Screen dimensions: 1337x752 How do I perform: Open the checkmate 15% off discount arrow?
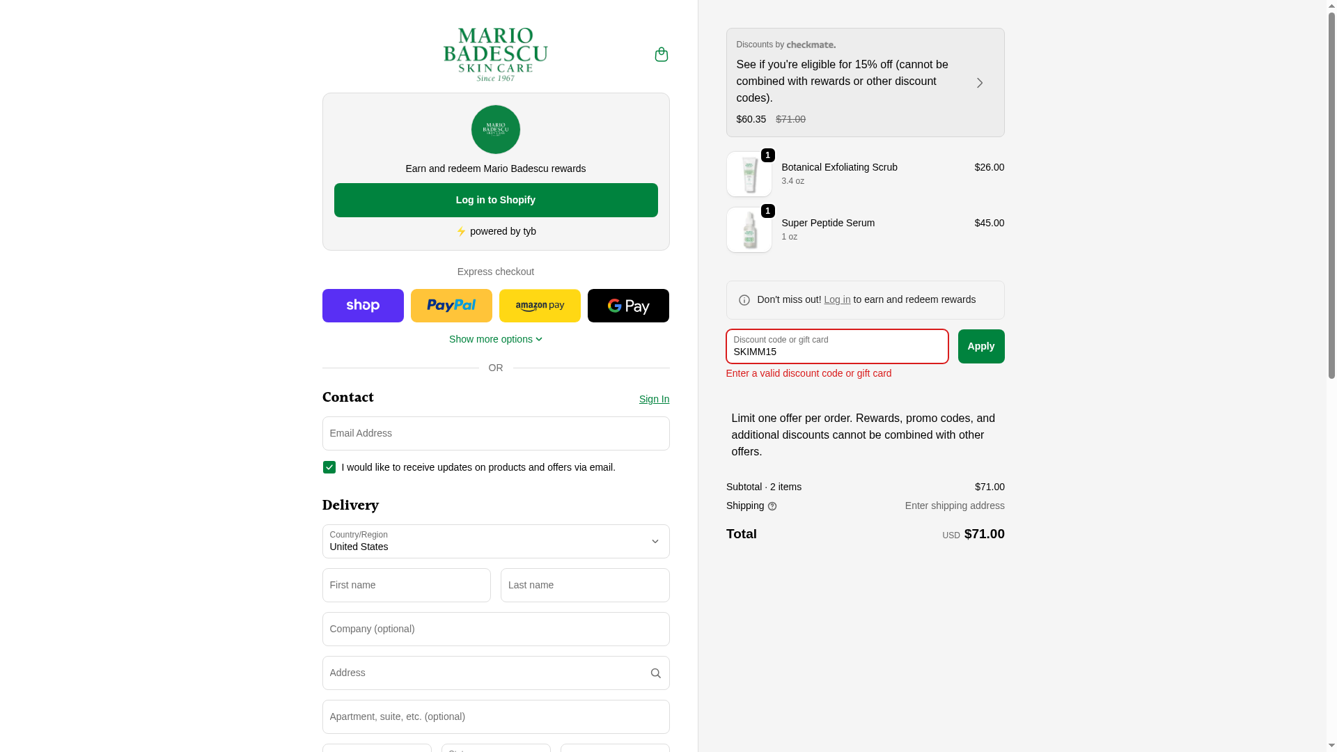pyautogui.click(x=979, y=83)
